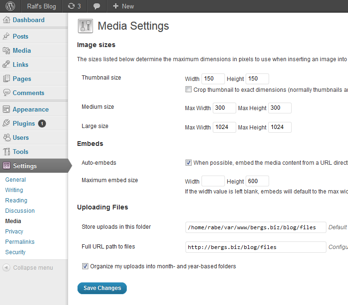
Task: Click the WordPress logo icon
Action: pos(10,6)
